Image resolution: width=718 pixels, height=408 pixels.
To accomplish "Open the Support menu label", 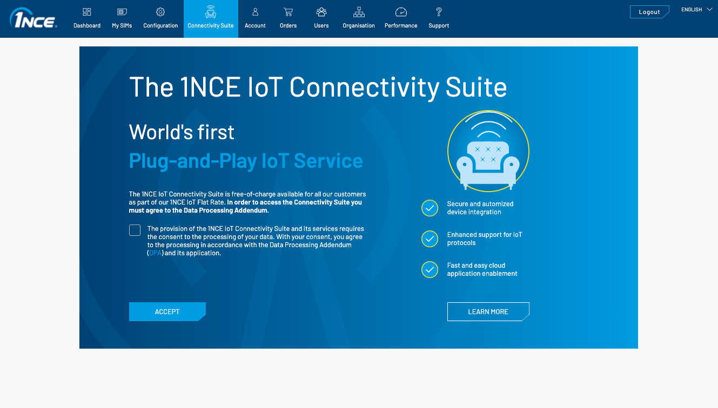I will click(x=439, y=25).
